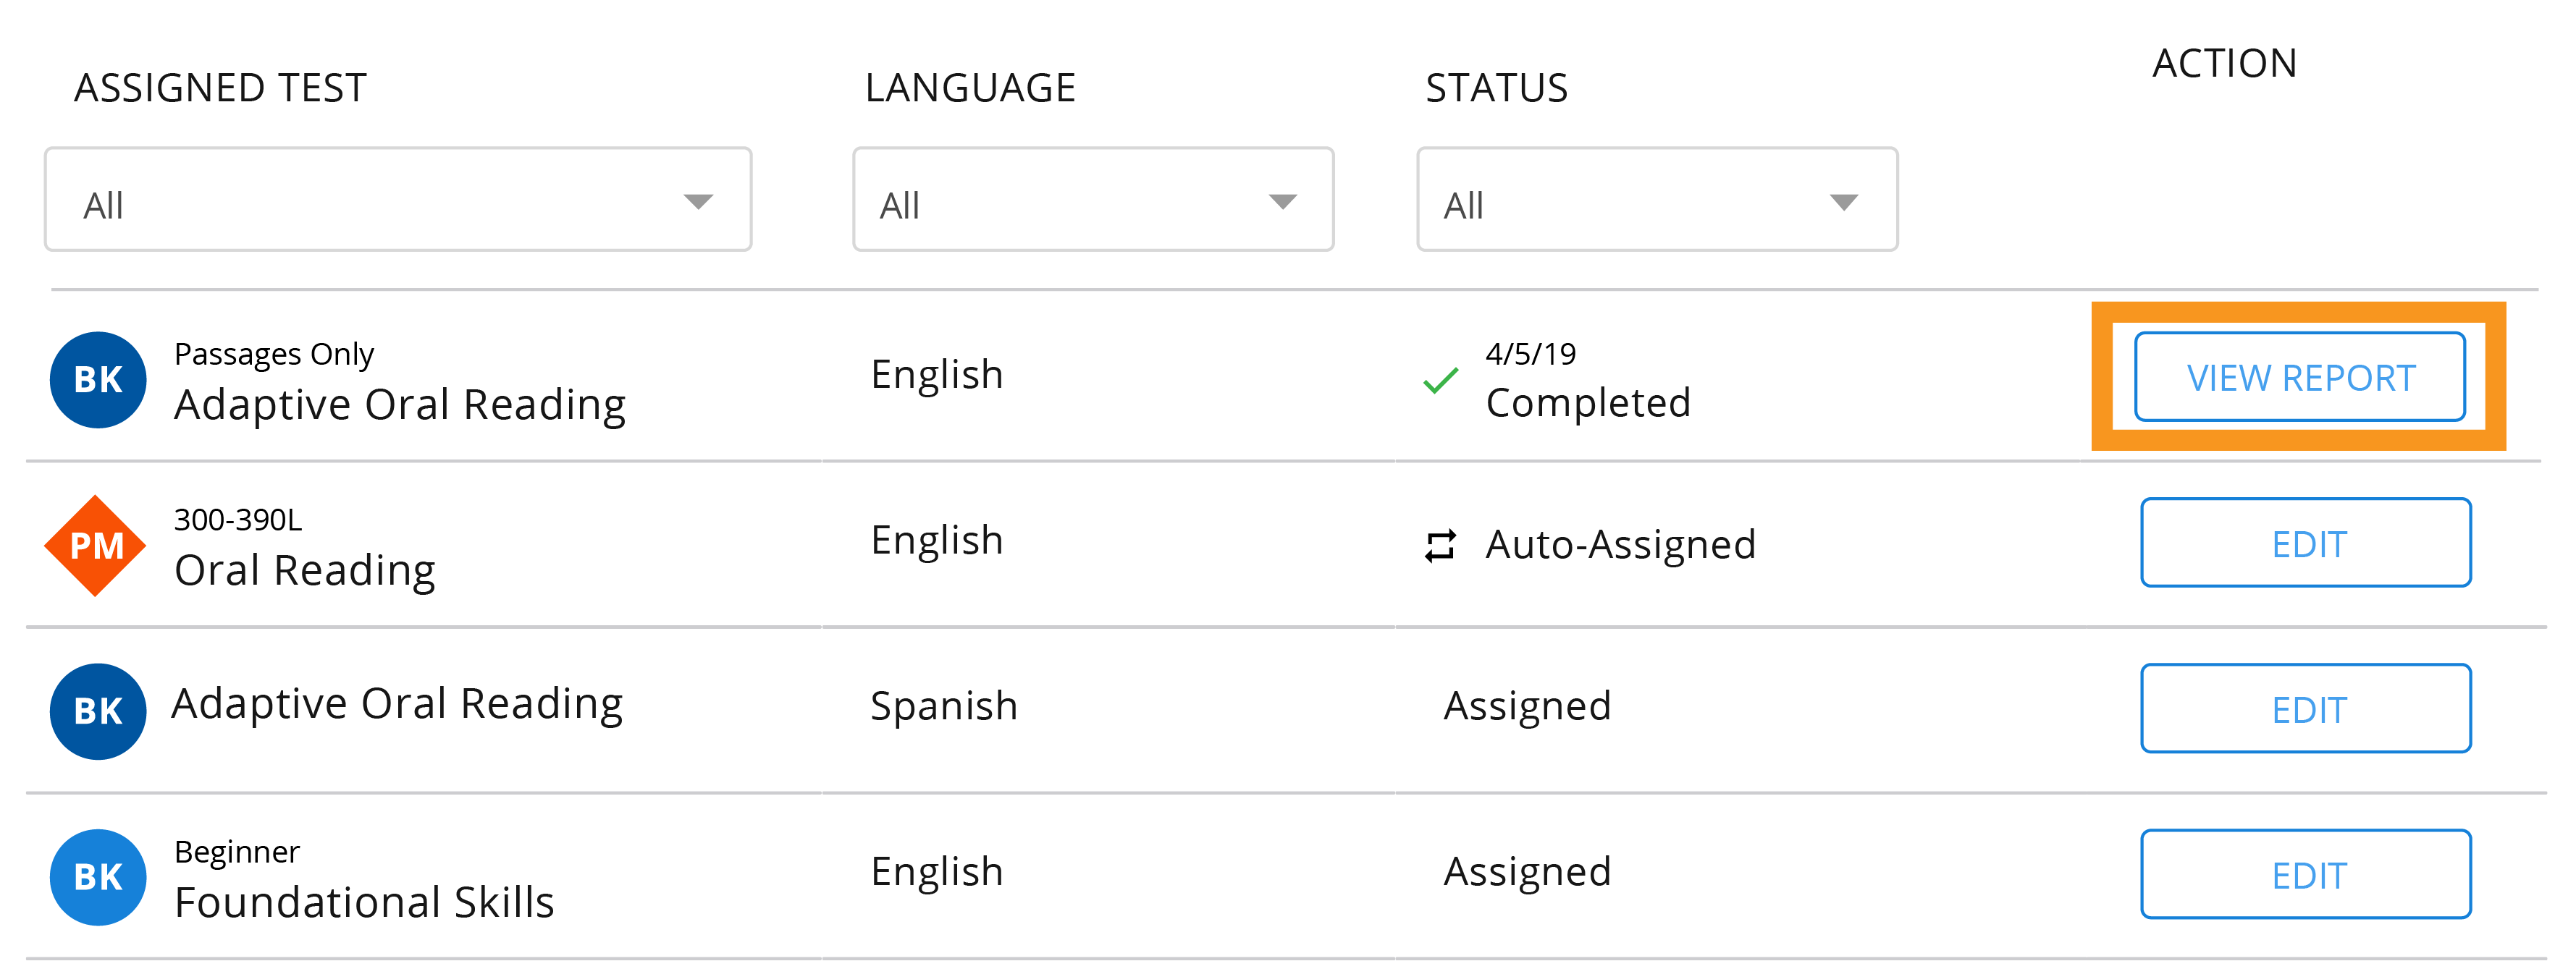The image size is (2576, 961).
Task: Open the Status filter dropdown
Action: point(1656,200)
